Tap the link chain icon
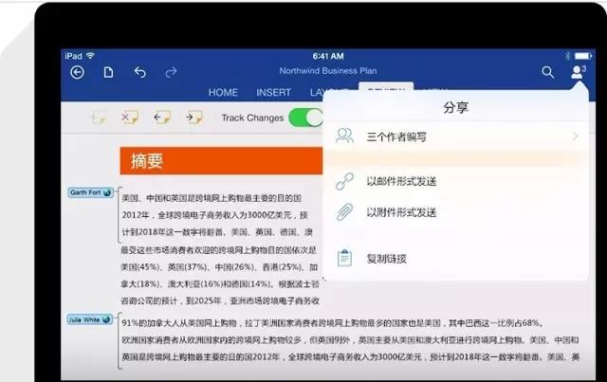The height and width of the screenshot is (382, 607). coord(344,181)
